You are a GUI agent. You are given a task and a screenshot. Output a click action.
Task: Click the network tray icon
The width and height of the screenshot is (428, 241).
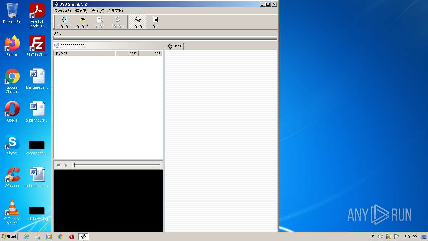coord(388,237)
